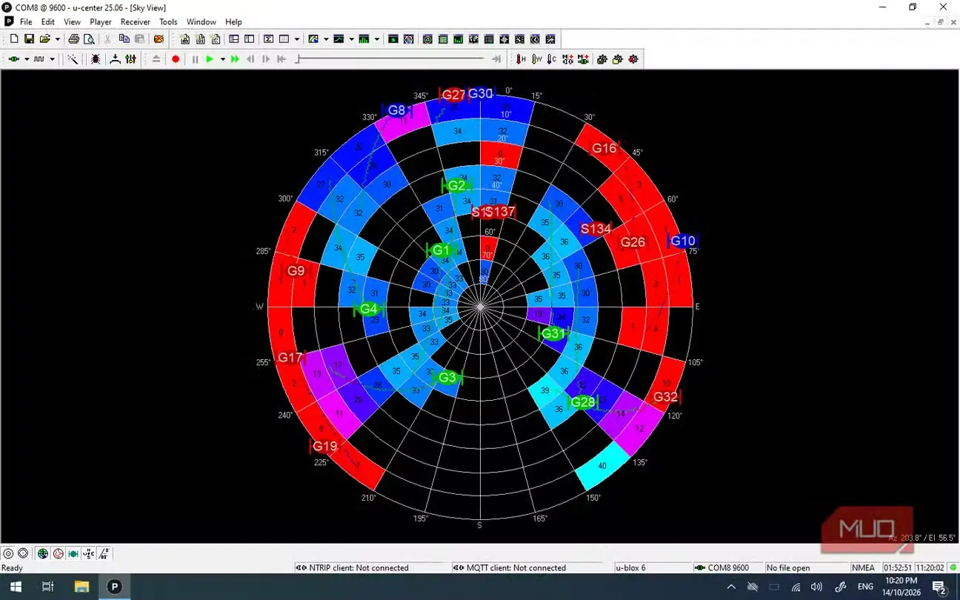This screenshot has height=600, width=960.
Task: Start autobauding with the magic wand icon
Action: [x=73, y=59]
